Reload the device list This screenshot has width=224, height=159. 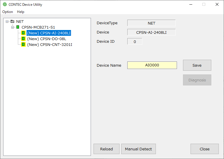(107, 149)
